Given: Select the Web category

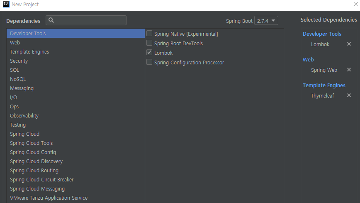Looking at the screenshot, I should (x=75, y=42).
